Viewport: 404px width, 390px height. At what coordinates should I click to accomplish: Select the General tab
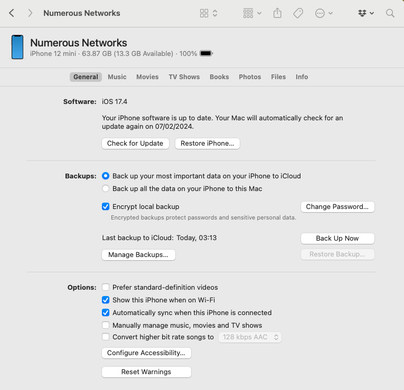click(x=86, y=77)
